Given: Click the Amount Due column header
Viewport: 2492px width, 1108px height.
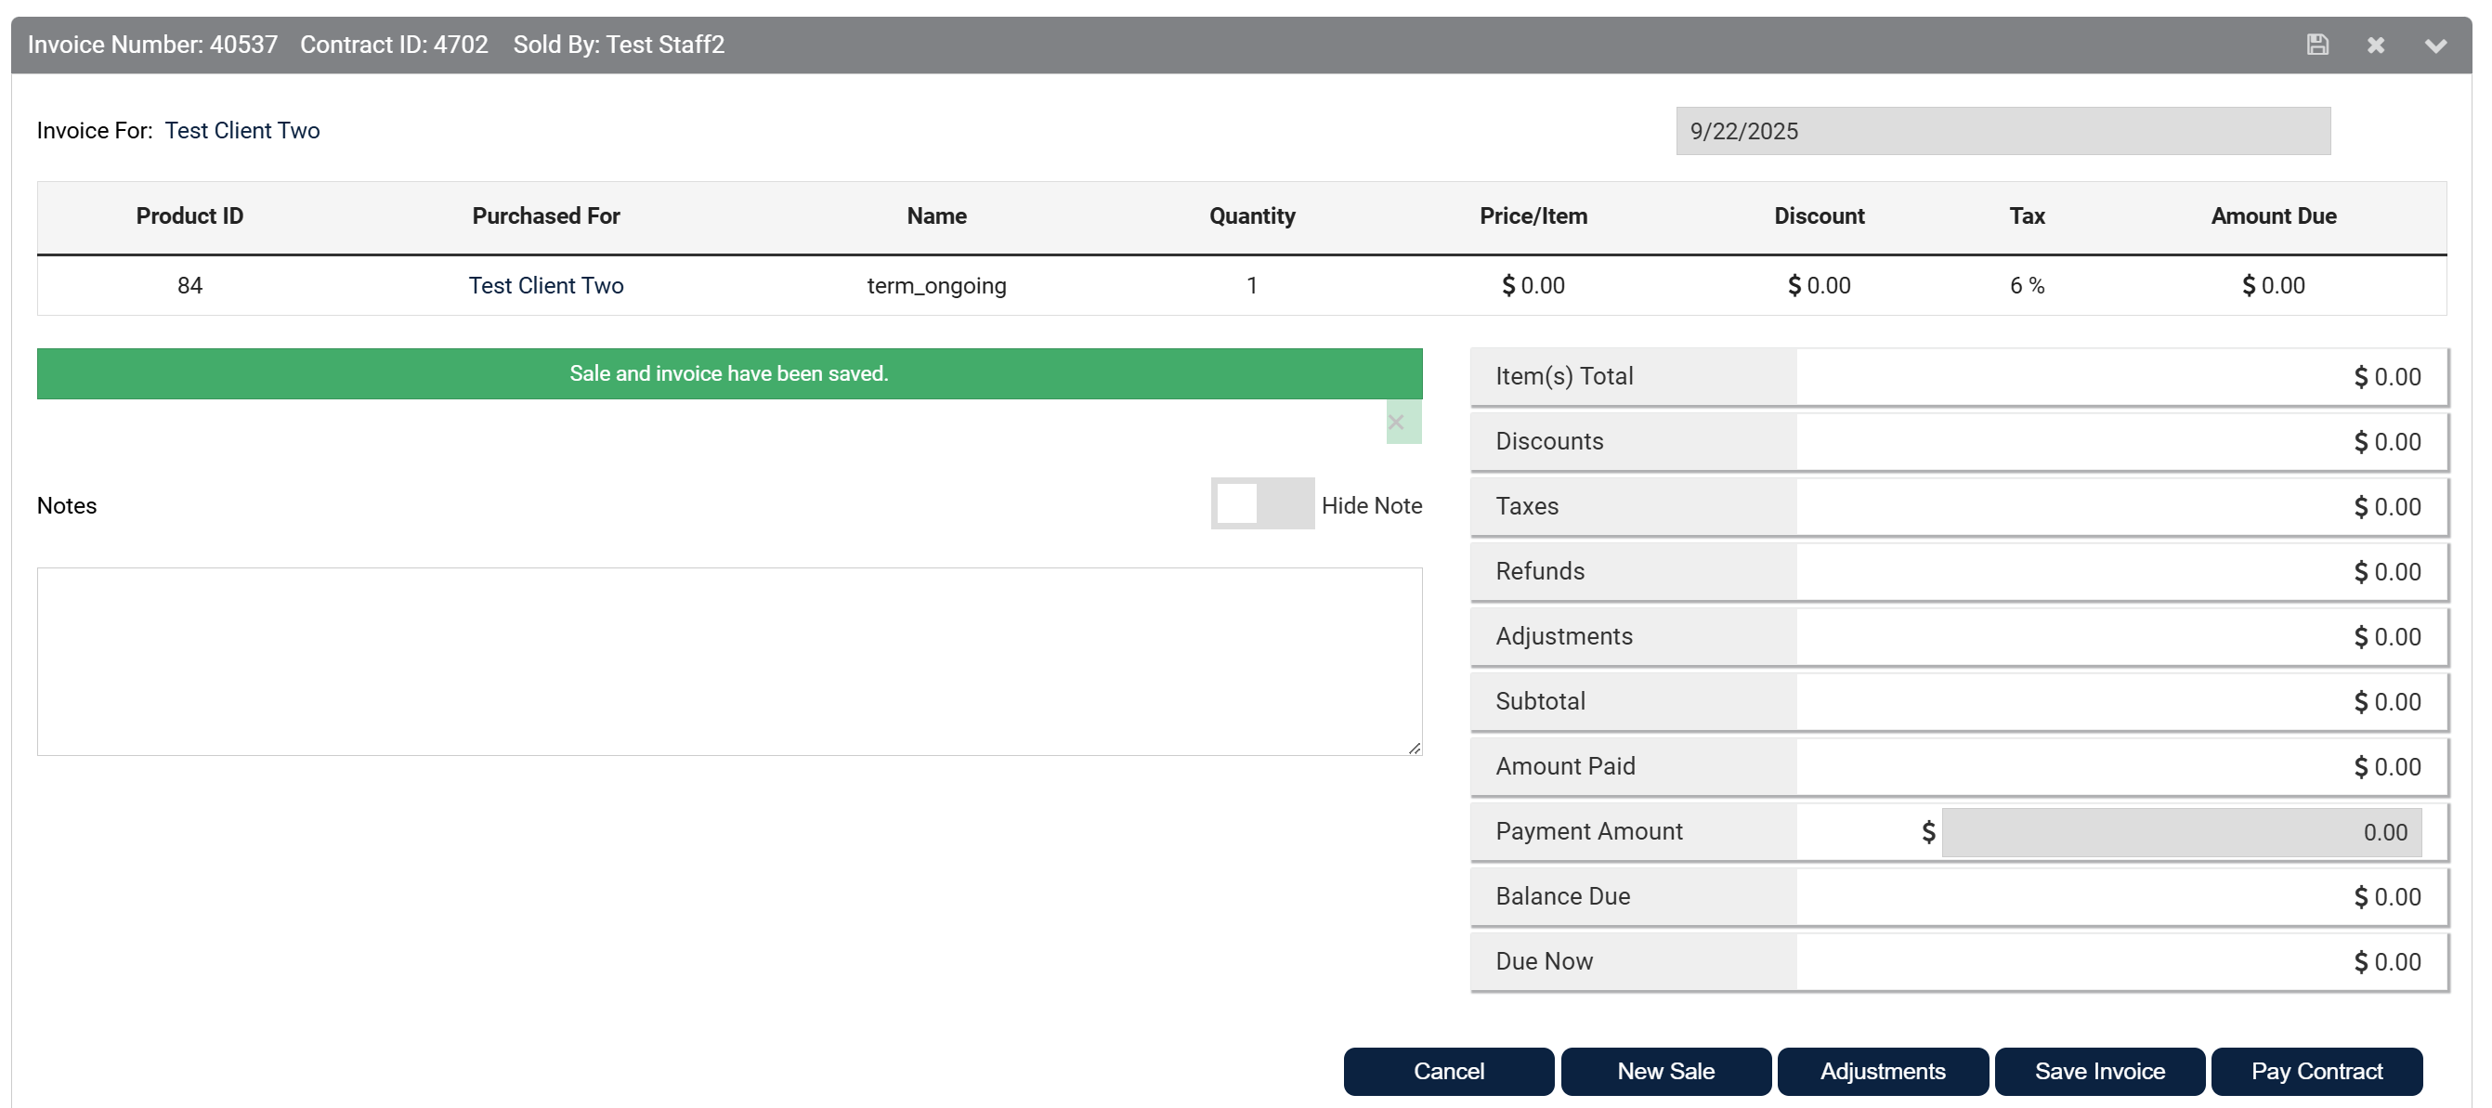Looking at the screenshot, I should pos(2274,215).
